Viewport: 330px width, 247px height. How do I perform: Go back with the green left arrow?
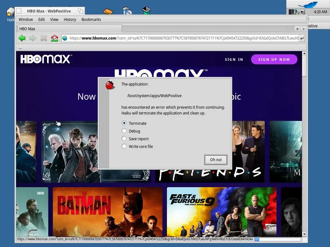click(22, 38)
